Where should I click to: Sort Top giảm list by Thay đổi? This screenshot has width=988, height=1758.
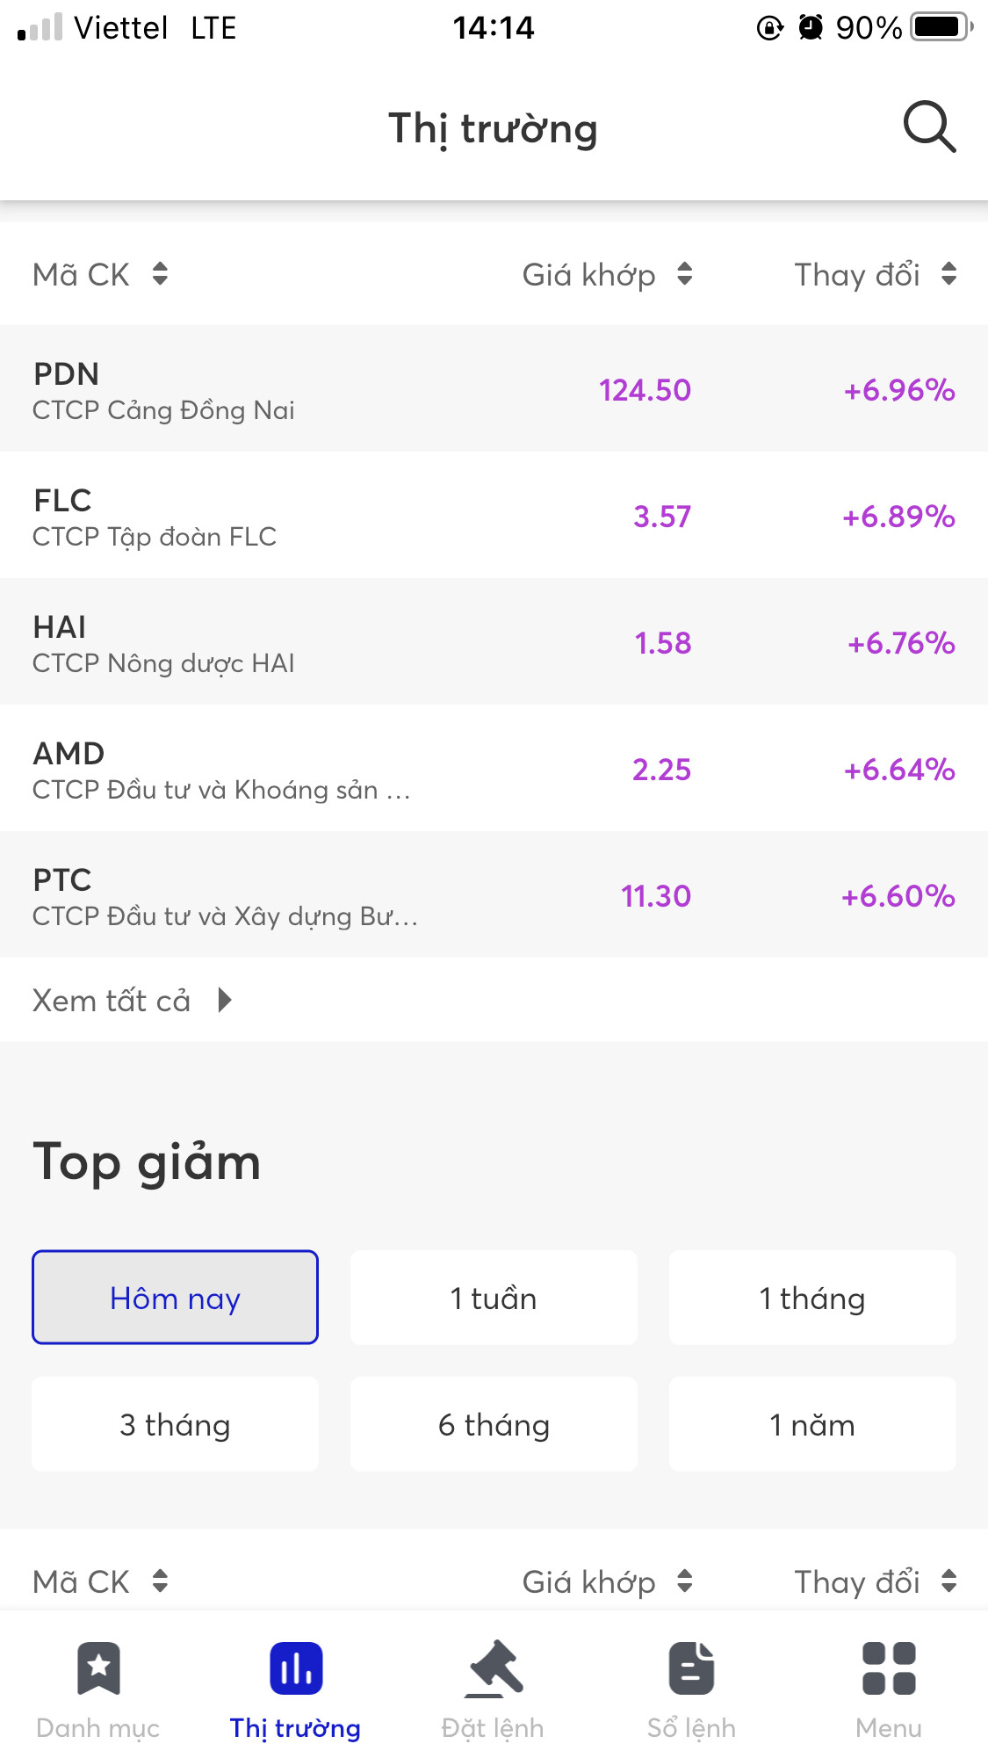pyautogui.click(x=948, y=1581)
